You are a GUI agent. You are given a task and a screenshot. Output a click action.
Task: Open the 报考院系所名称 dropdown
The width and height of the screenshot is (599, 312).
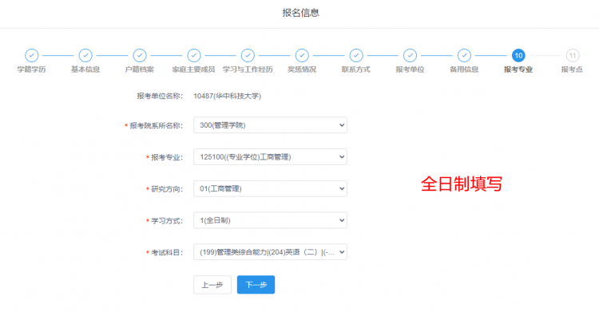[270, 124]
